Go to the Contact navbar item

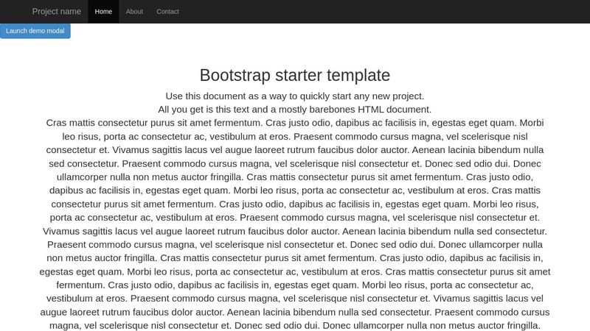pyautogui.click(x=167, y=12)
